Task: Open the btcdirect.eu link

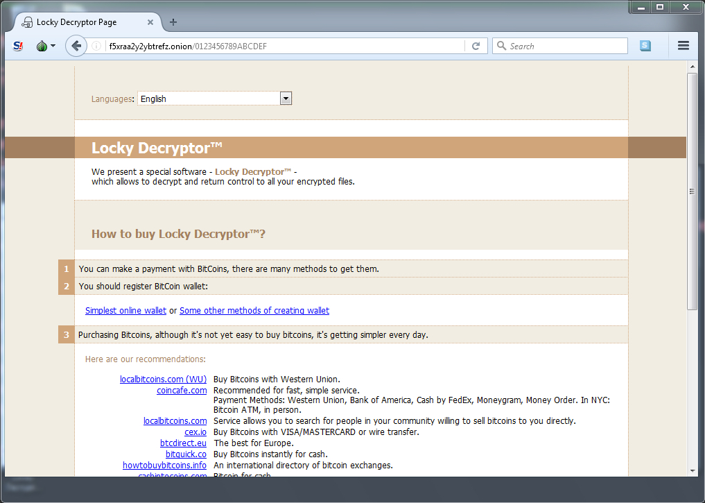Action: coord(184,443)
